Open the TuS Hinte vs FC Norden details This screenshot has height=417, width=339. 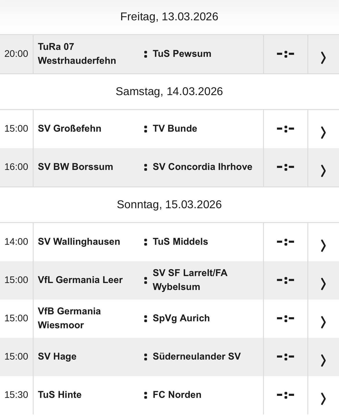(323, 394)
